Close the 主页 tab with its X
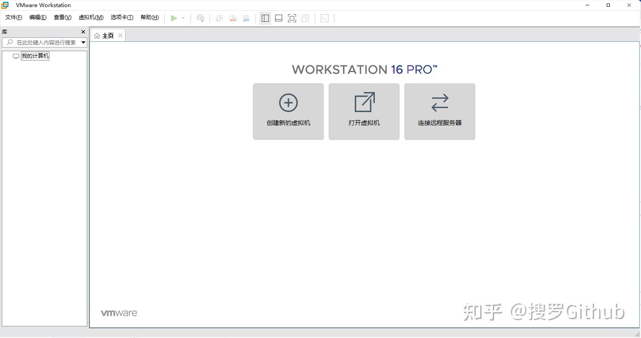641x338 pixels. tap(120, 36)
